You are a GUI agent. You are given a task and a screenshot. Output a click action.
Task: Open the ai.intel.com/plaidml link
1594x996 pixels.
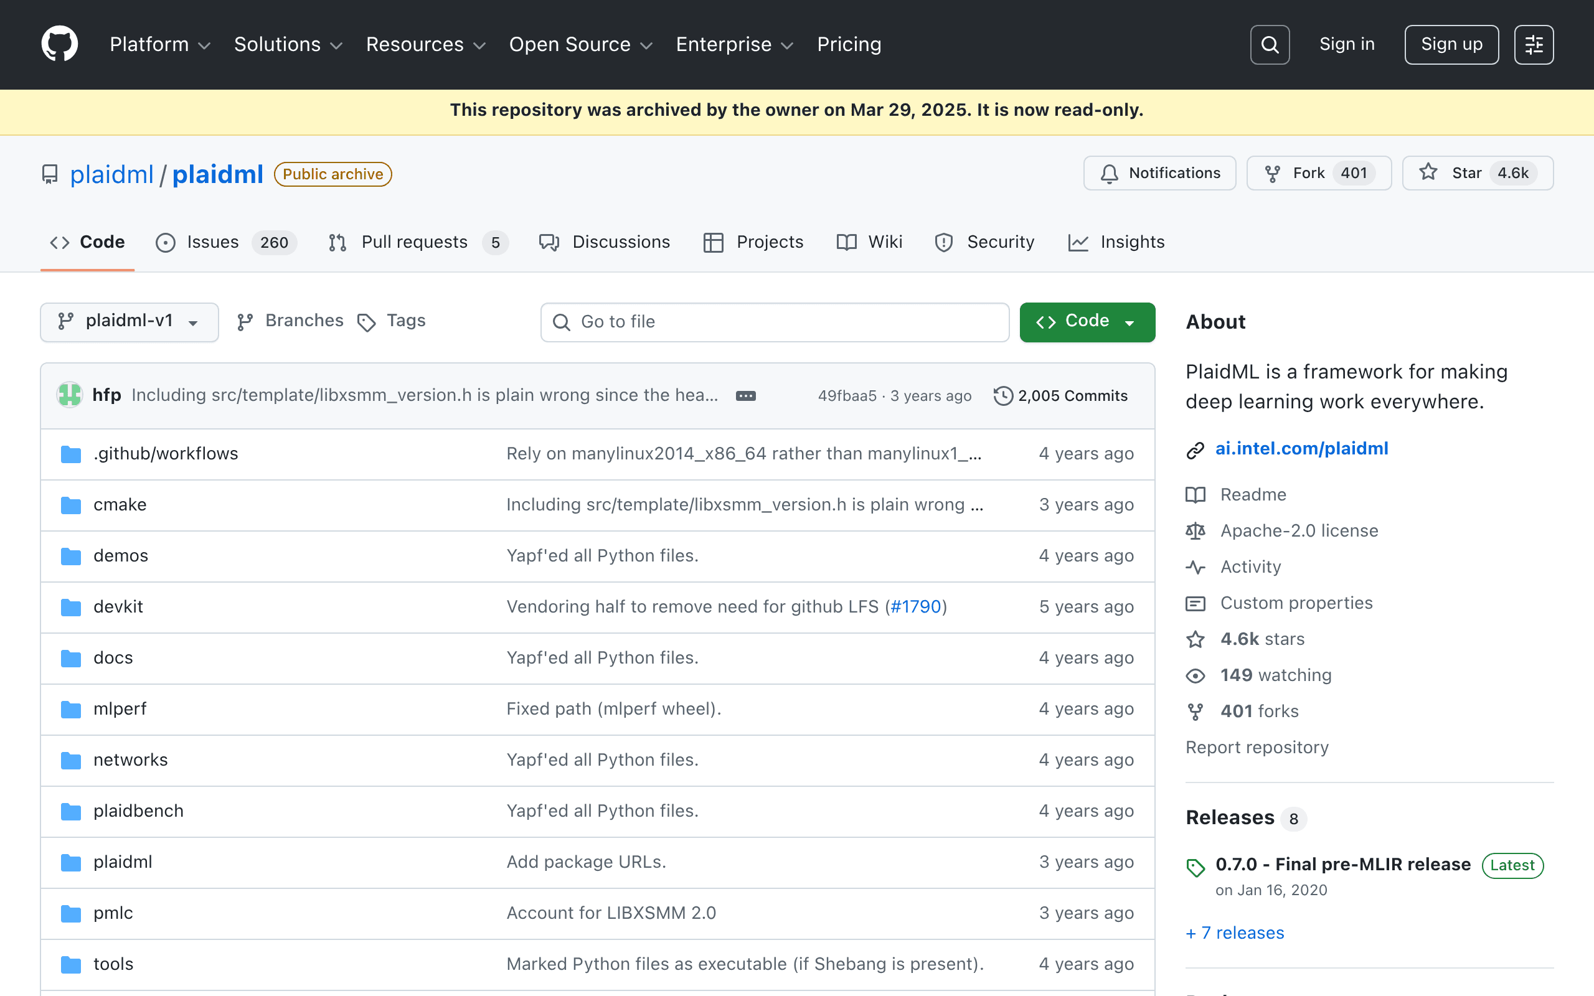[x=1301, y=448]
